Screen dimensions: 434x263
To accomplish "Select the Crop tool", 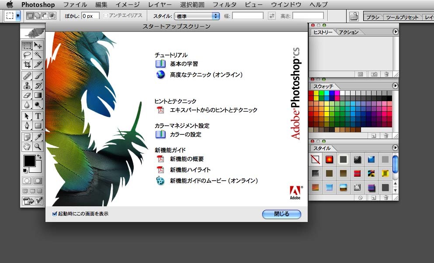I will (27, 65).
